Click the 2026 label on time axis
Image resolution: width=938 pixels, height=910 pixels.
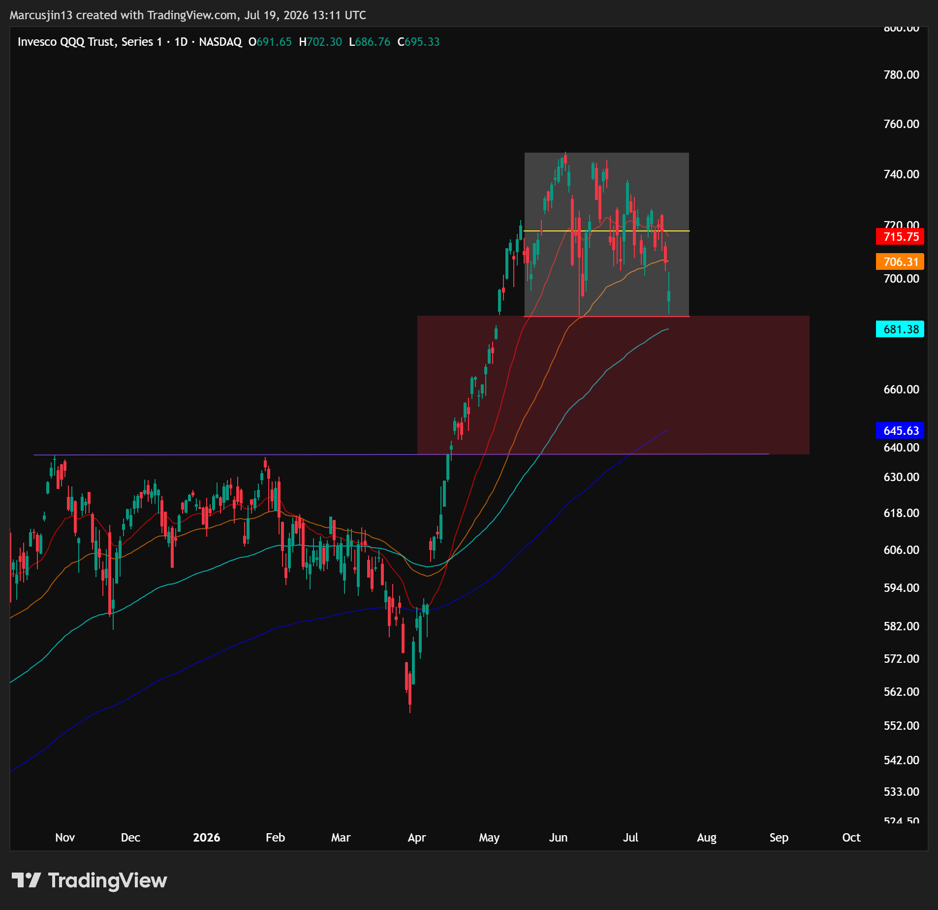(207, 838)
